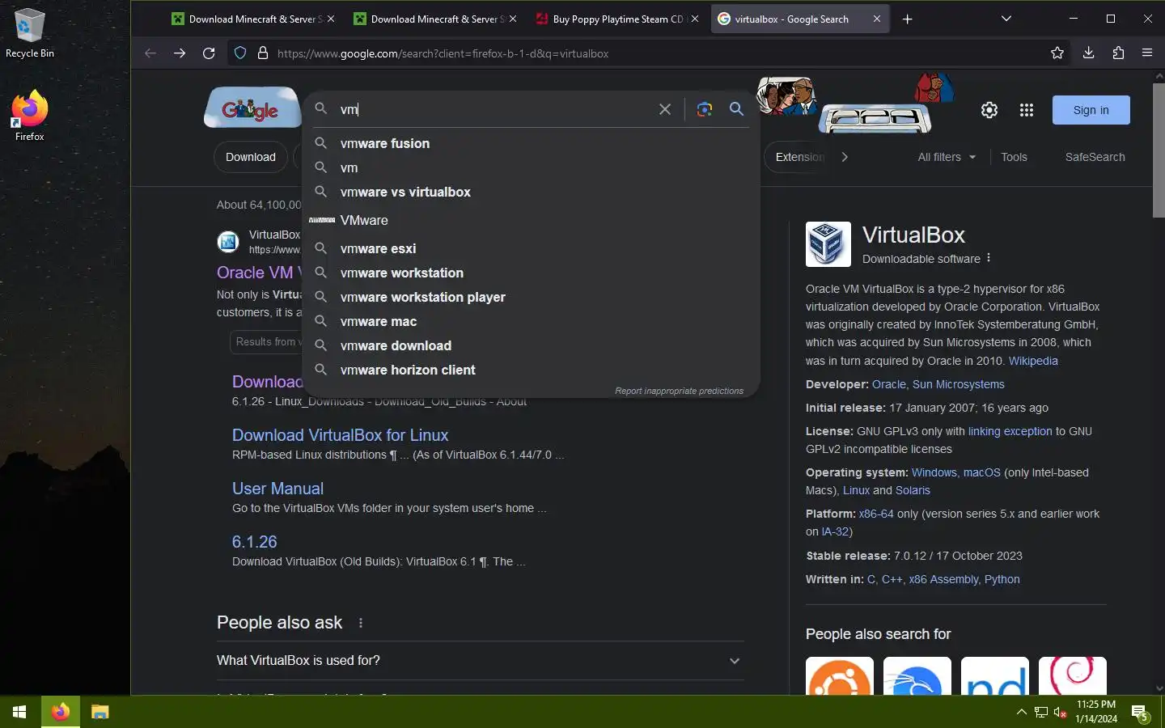Click the Sun Microsystems developer link
The image size is (1165, 728).
coord(959,384)
